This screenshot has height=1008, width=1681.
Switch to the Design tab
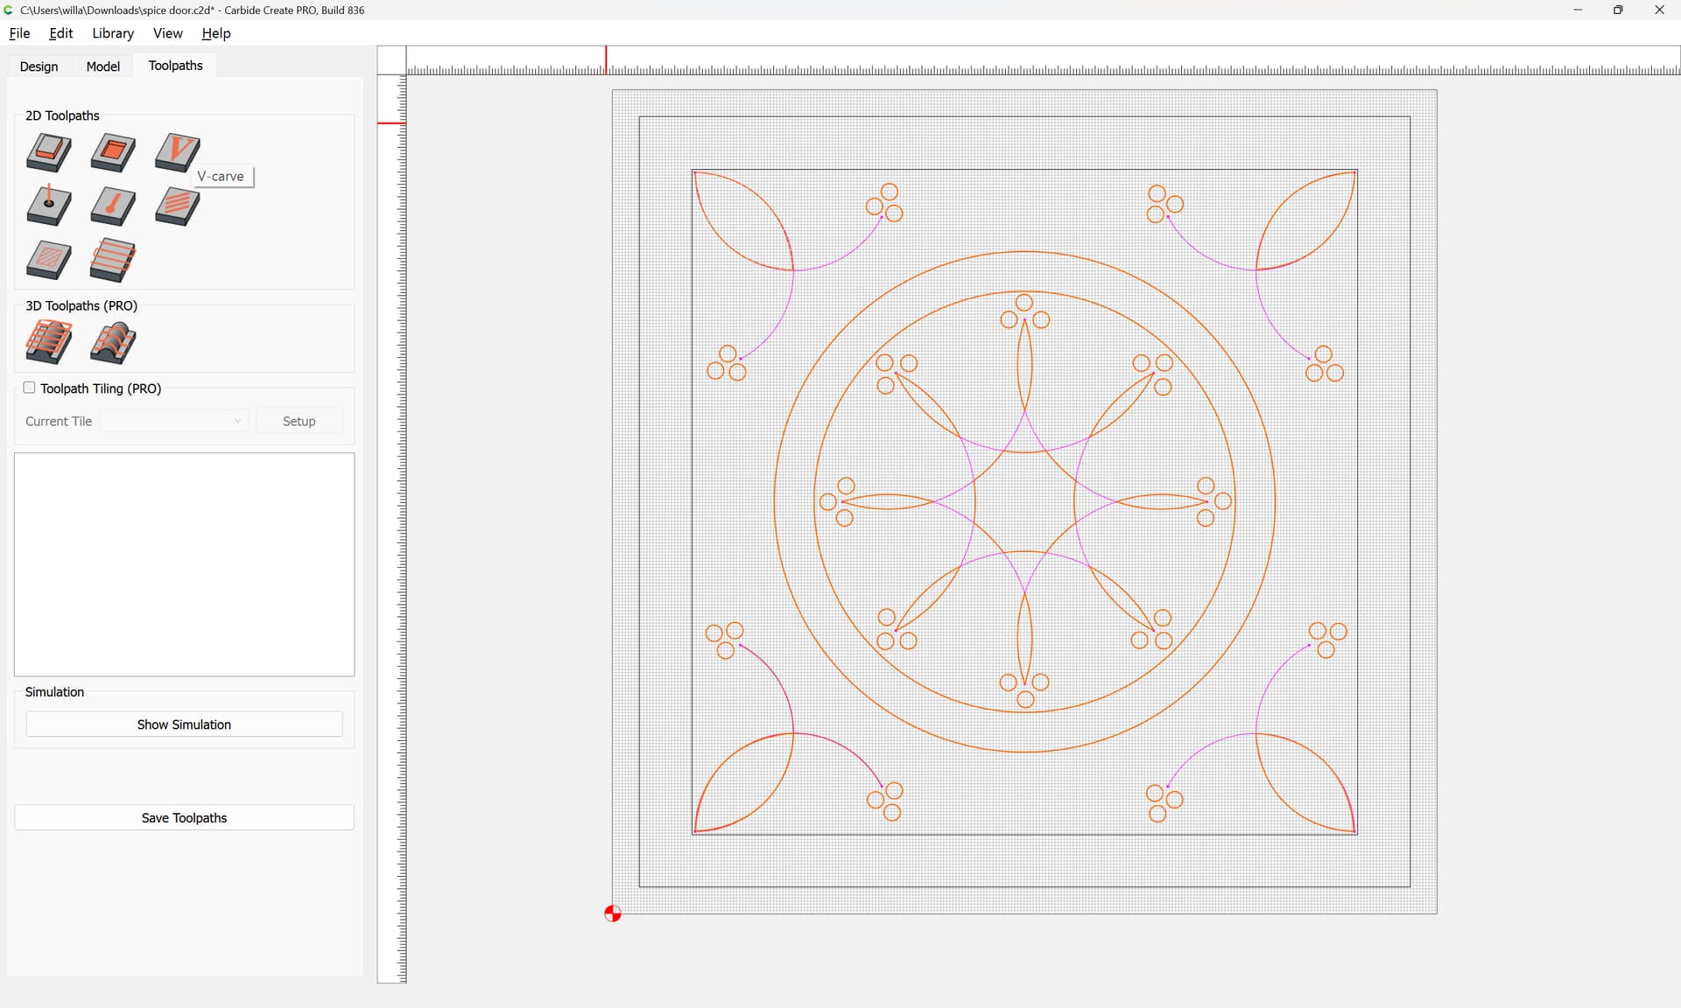pyautogui.click(x=39, y=66)
